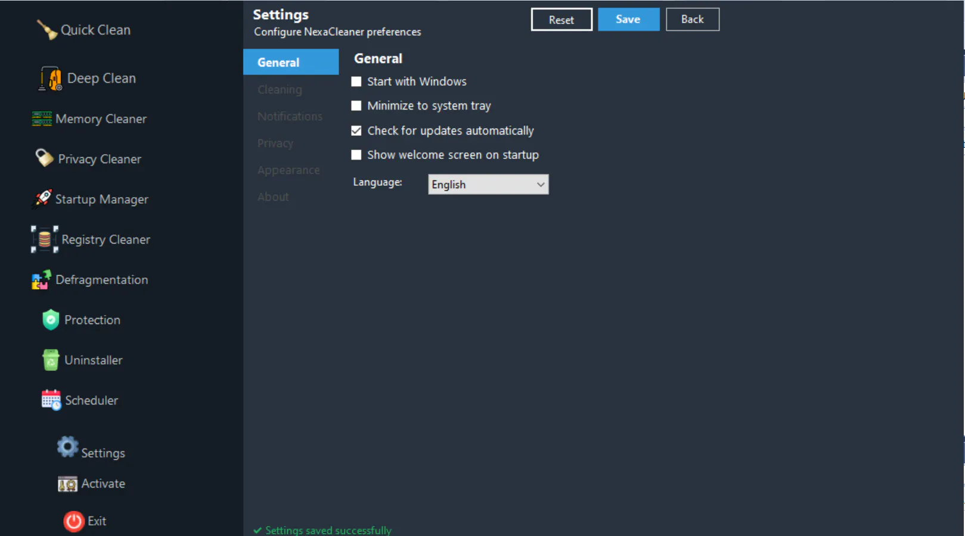This screenshot has width=965, height=536.
Task: Open Scheduler from the sidebar
Action: pyautogui.click(x=92, y=400)
